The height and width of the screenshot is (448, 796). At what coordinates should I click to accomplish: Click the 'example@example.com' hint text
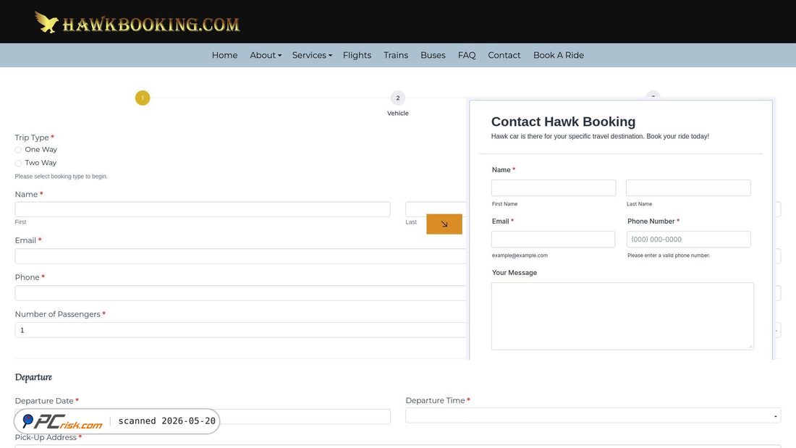coord(520,255)
